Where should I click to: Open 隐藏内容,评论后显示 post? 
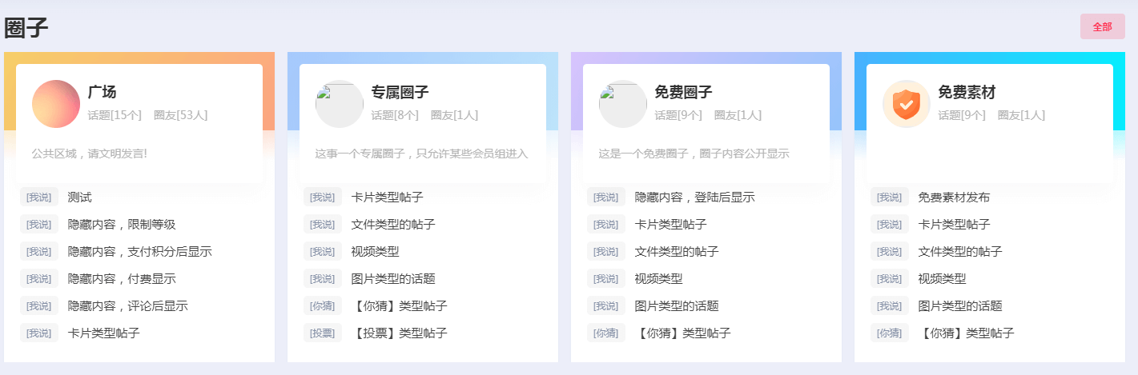point(128,306)
